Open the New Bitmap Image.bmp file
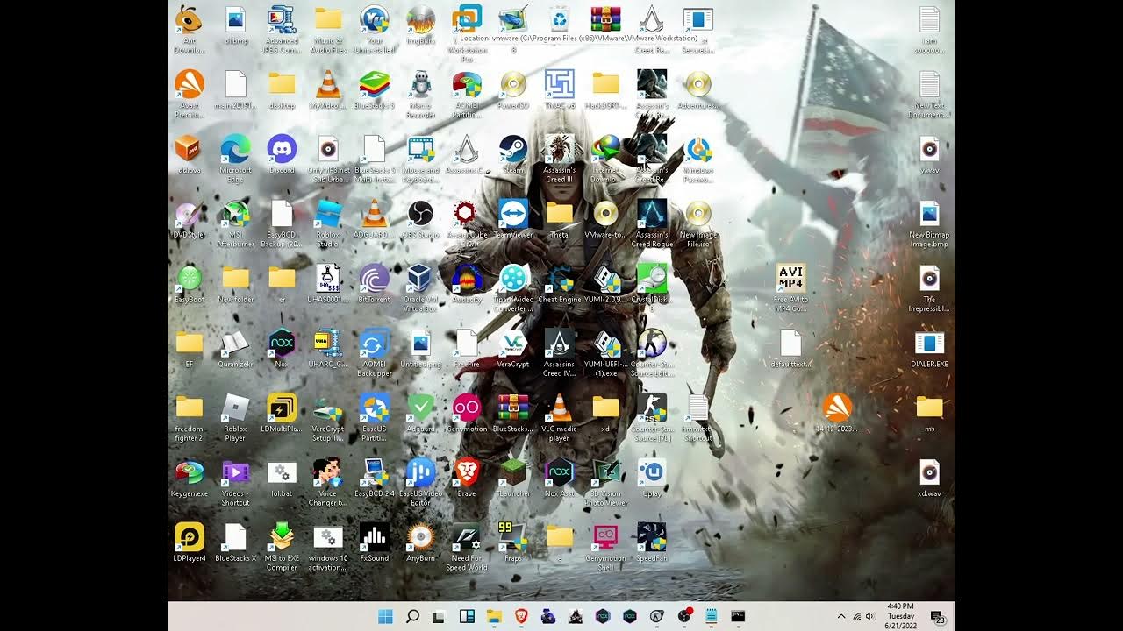1123x631 pixels. [930, 223]
